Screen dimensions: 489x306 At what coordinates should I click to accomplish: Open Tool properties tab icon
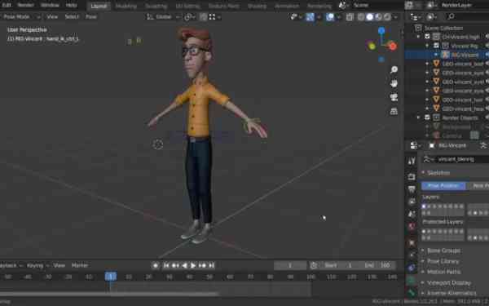(x=412, y=161)
